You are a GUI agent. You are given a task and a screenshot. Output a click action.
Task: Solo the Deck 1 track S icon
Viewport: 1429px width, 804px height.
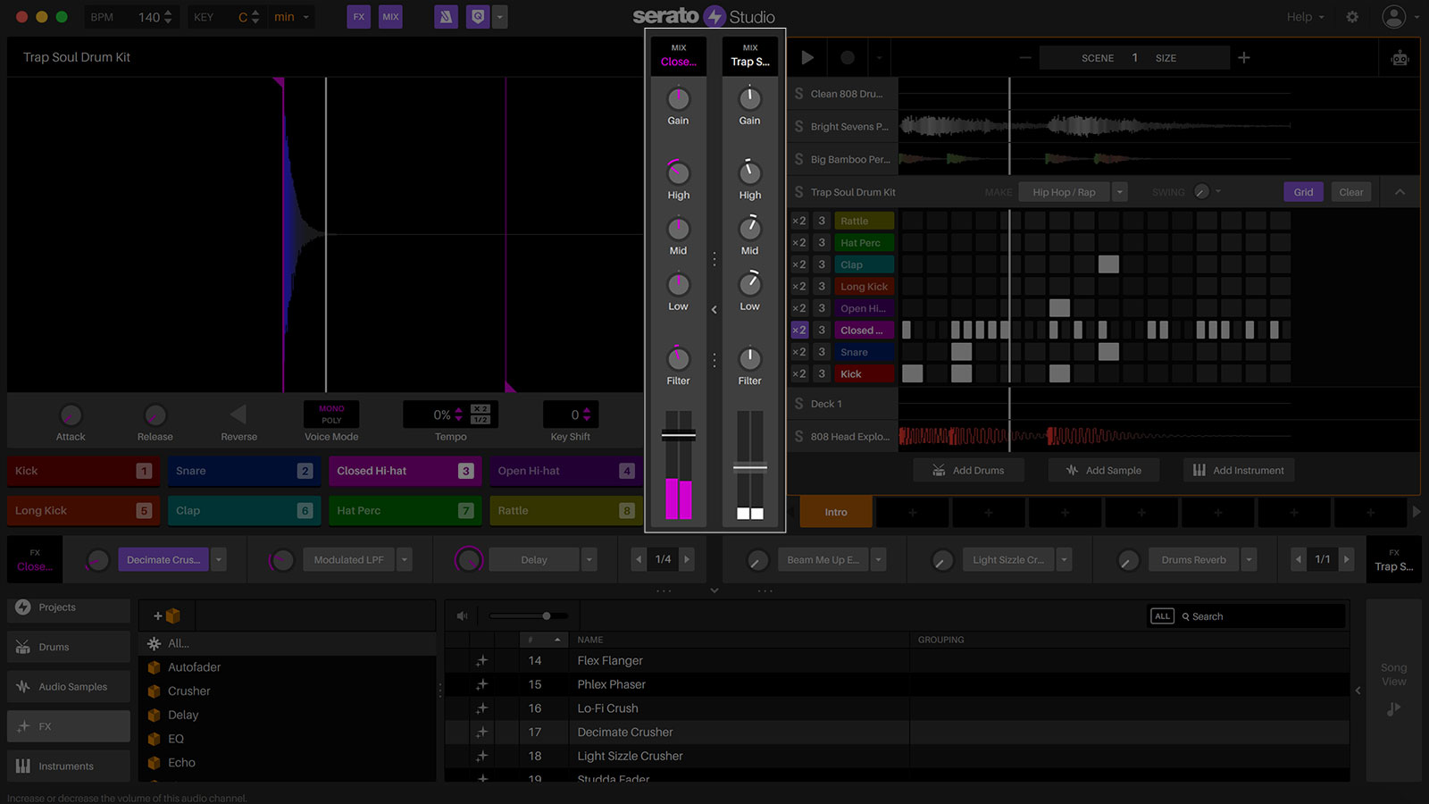(798, 404)
